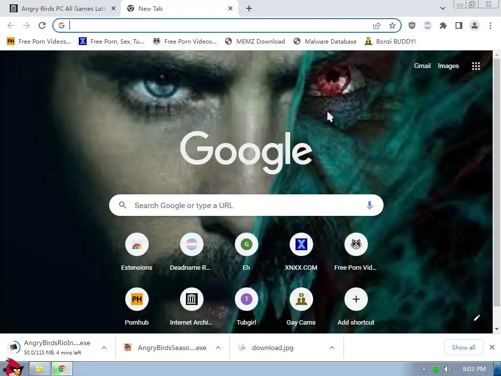The image size is (501, 376).
Task: Open the Malware Database bookmark
Action: pos(325,41)
